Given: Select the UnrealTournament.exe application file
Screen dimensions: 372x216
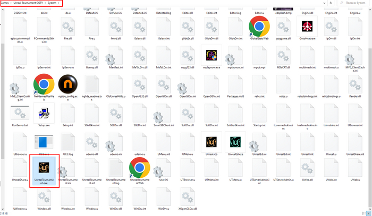Looking at the screenshot, I should click(x=44, y=171).
